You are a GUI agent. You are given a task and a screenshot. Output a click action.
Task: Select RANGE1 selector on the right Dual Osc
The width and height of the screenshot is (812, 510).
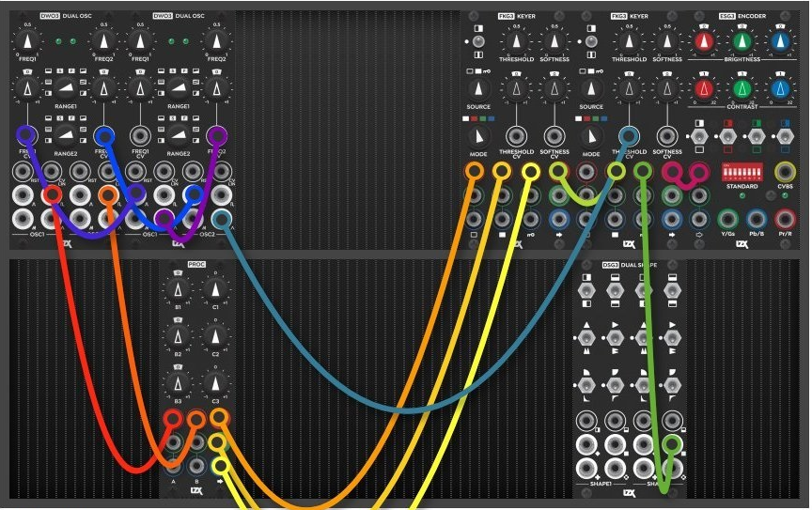tap(179, 88)
